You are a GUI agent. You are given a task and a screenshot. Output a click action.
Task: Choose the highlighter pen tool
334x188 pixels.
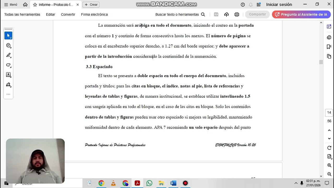(x=8, y=55)
